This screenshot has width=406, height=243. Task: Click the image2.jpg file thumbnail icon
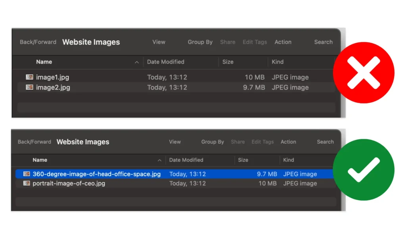click(x=29, y=87)
